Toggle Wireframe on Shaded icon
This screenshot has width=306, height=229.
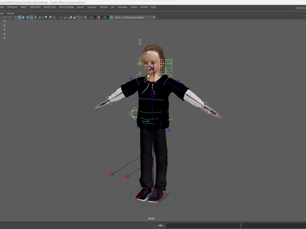pos(27,17)
